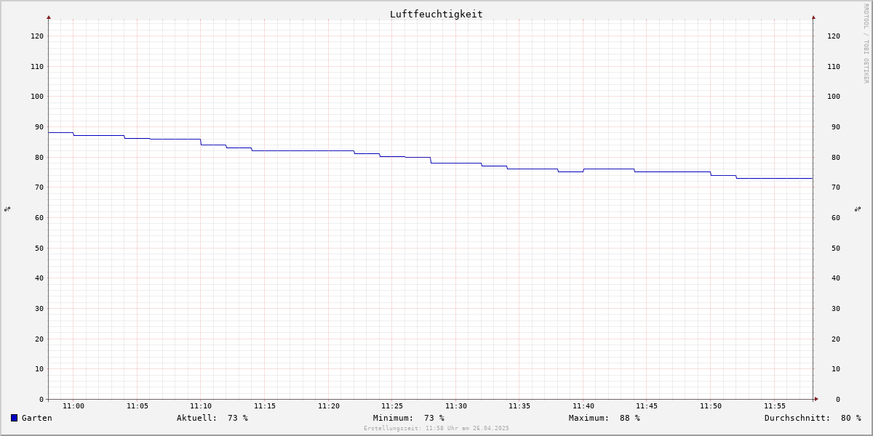Screen dimensions: 873x436
Task: Click the 20 label on the left axis
Action: point(39,339)
